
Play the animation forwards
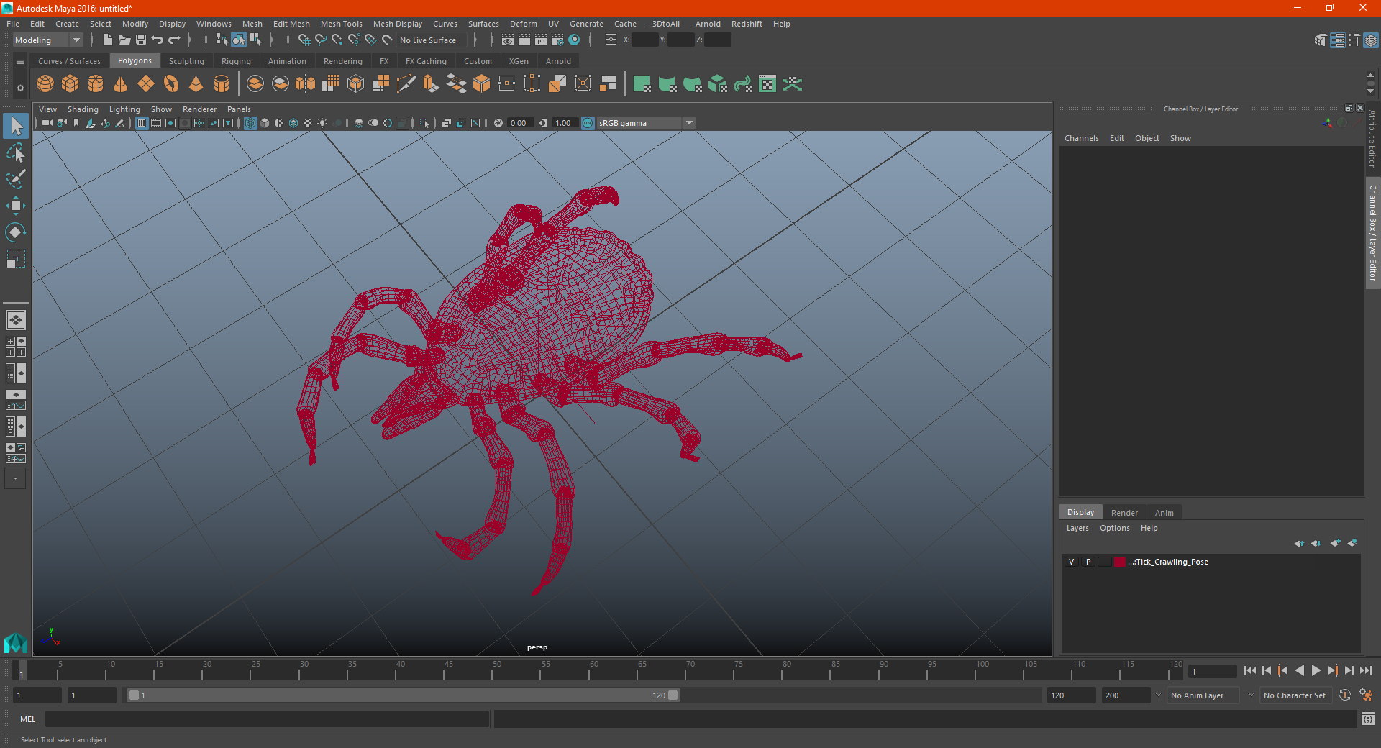1316,670
